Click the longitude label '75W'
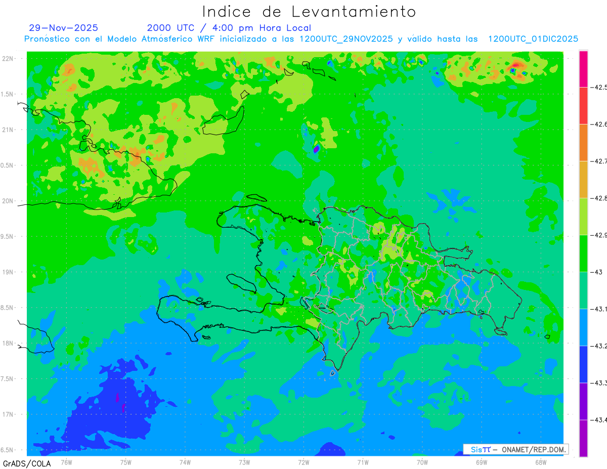 click(126, 462)
